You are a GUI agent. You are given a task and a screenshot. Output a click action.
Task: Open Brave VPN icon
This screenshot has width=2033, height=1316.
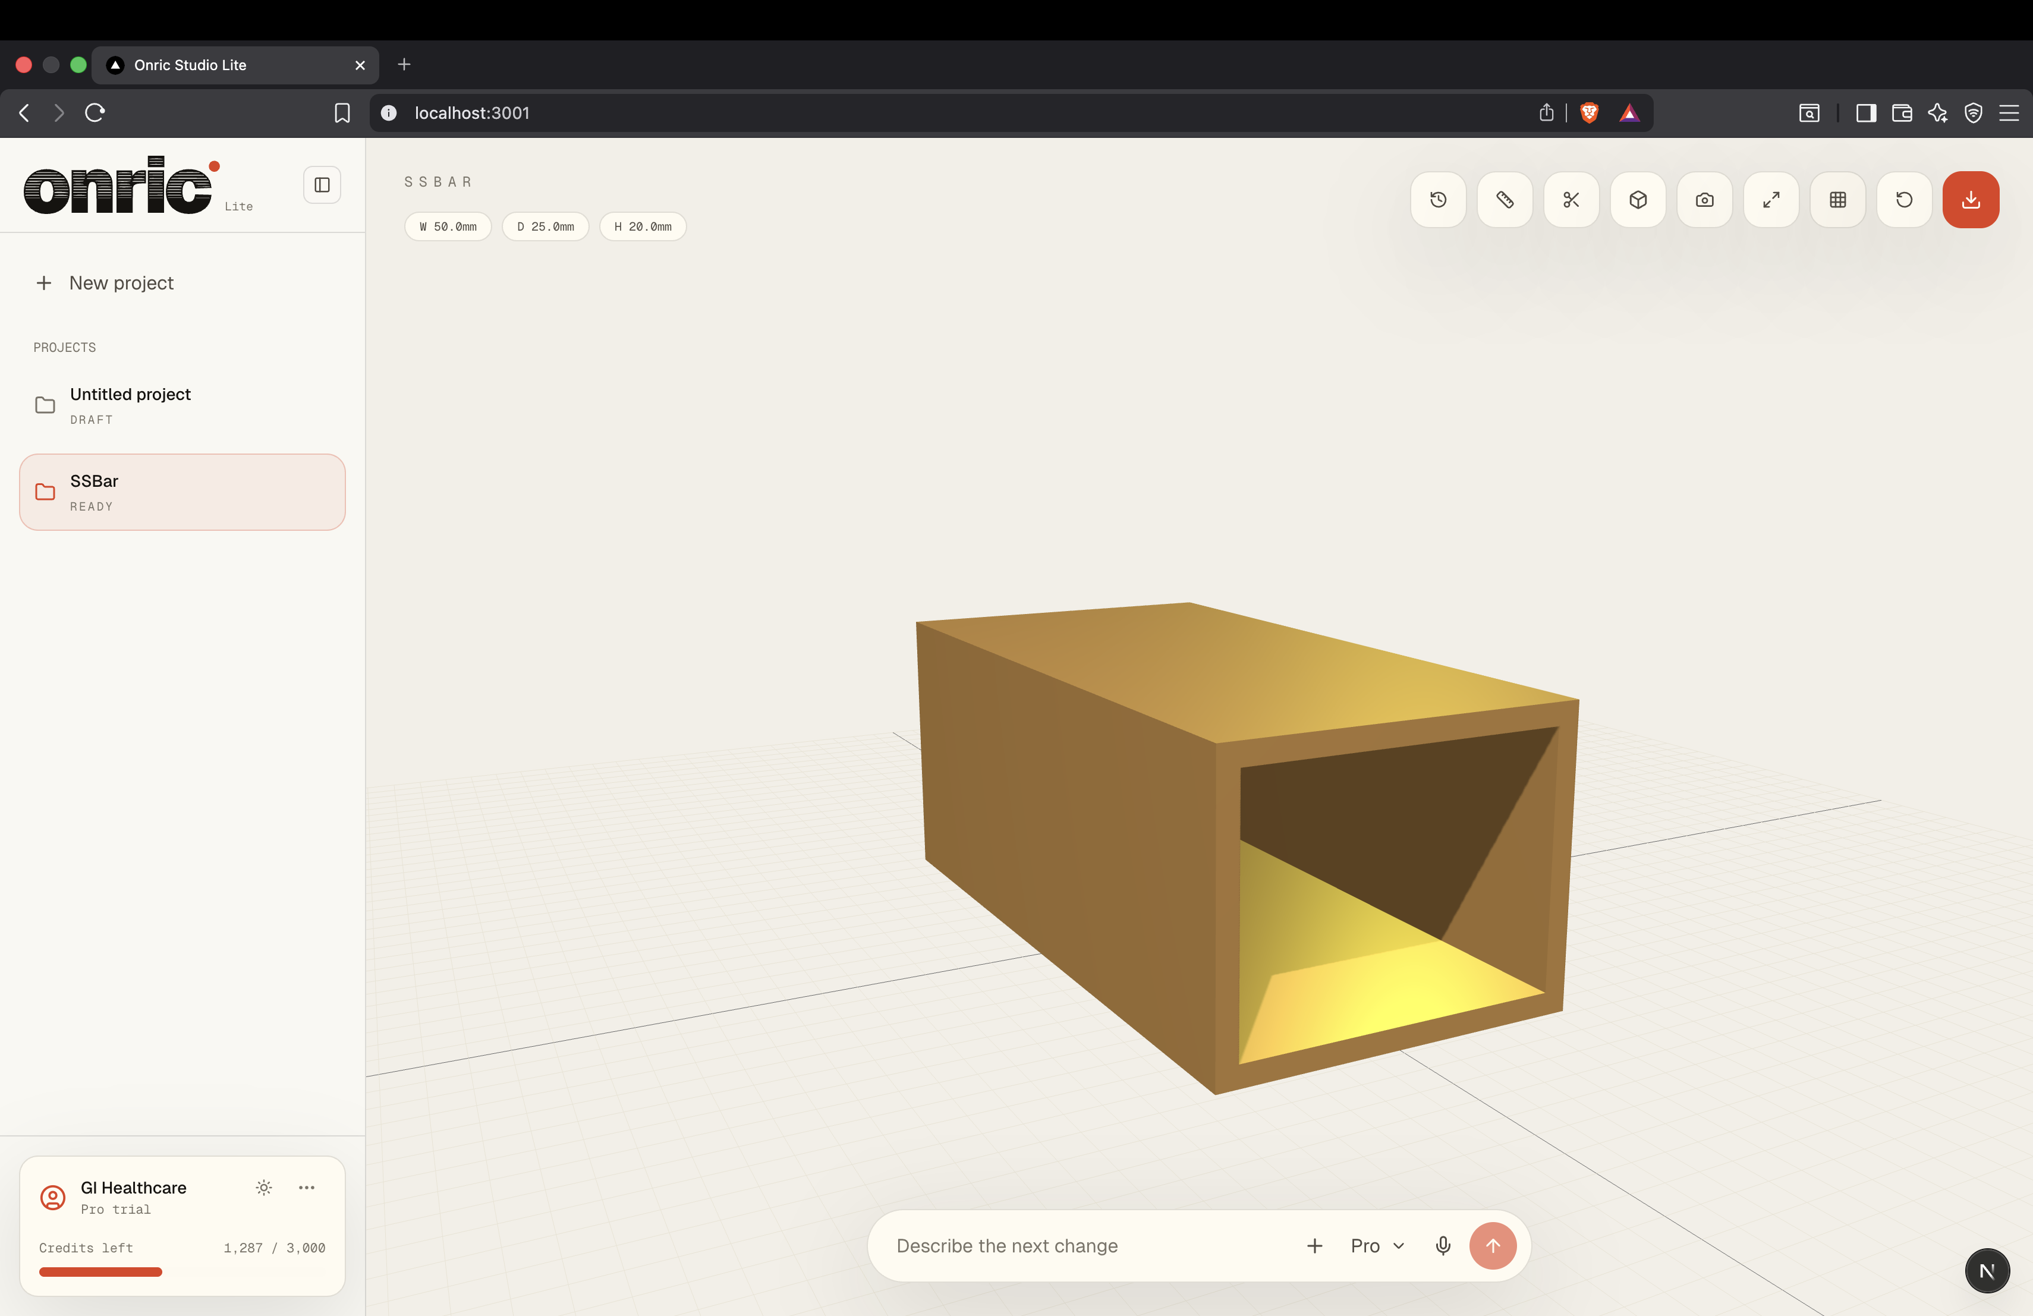1973,113
